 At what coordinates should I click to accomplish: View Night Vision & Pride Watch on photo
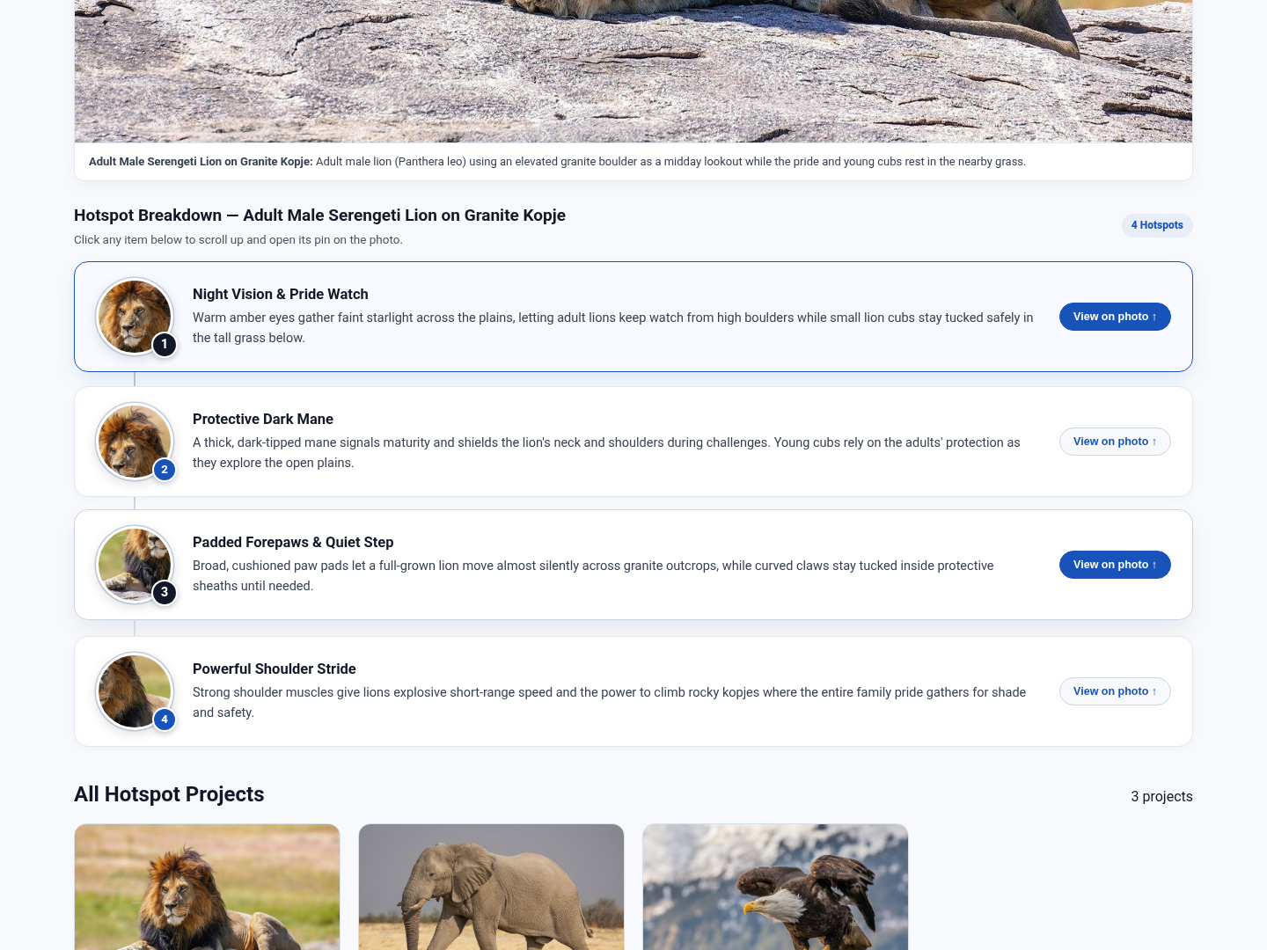tap(1115, 317)
